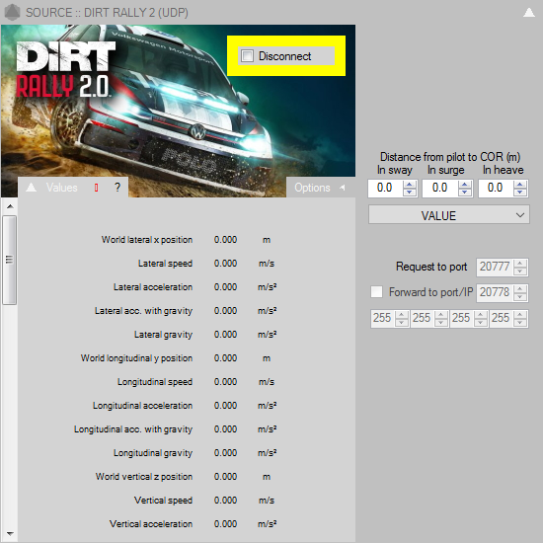
Task: Increase the In surge distance value
Action: point(465,185)
